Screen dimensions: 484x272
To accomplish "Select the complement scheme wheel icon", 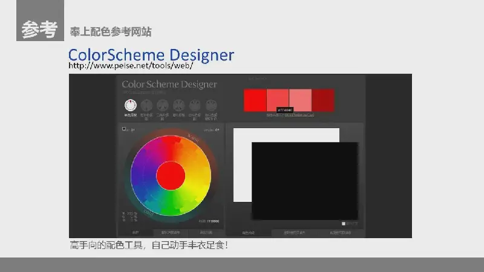I will click(146, 105).
